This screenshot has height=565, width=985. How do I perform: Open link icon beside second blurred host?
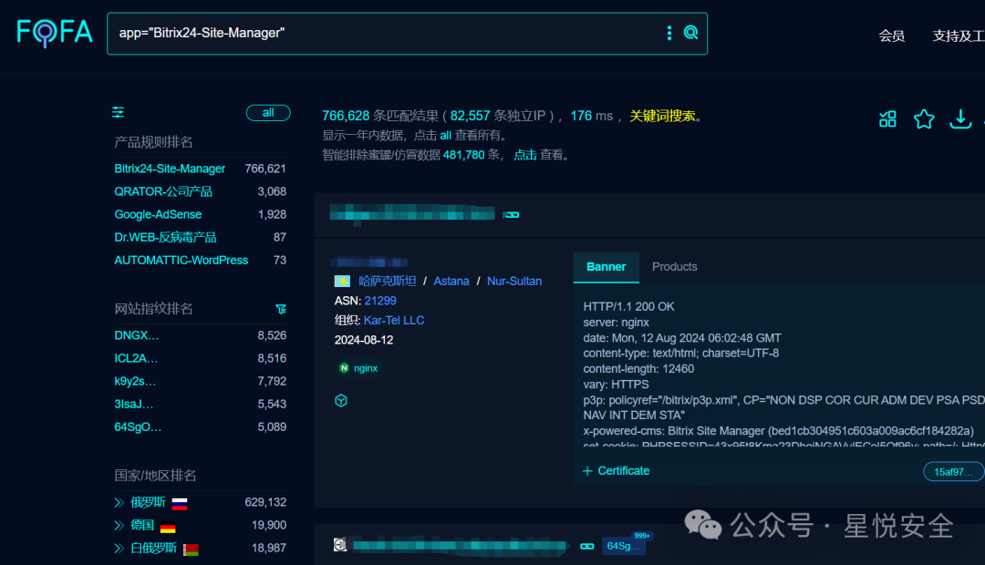click(587, 546)
